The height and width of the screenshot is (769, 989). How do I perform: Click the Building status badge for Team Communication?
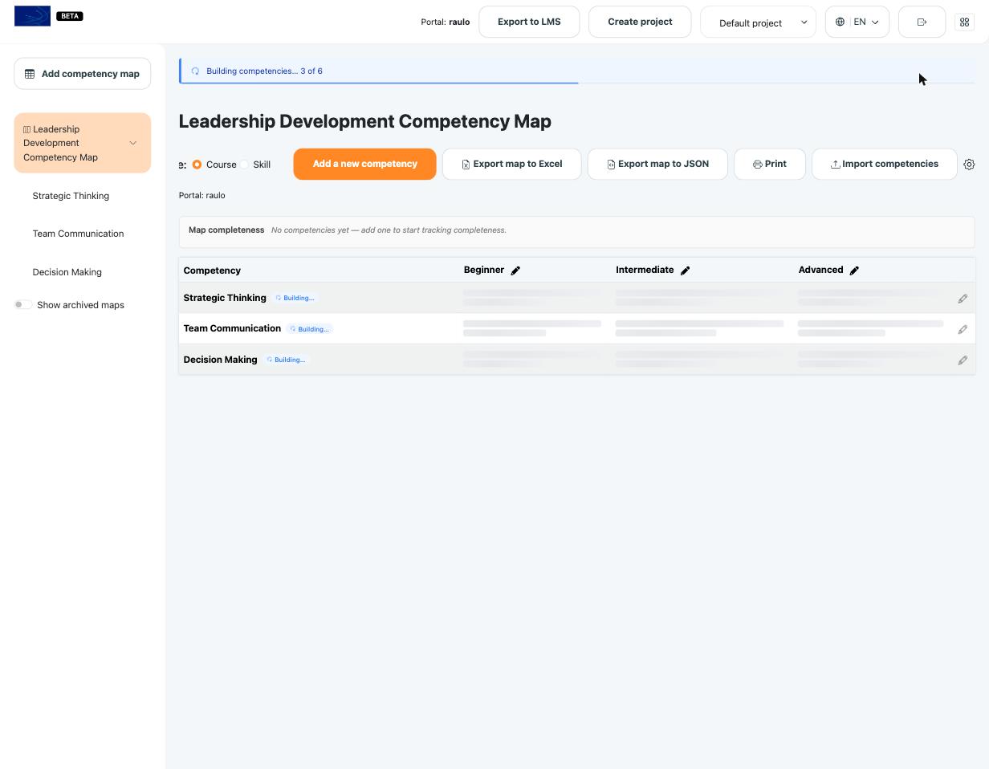tap(309, 329)
